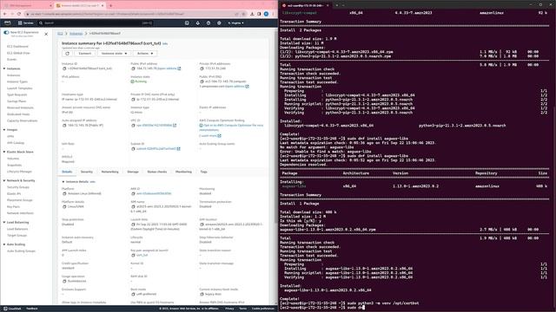Open the N. Virginia region dropdown
Image resolution: width=556 pixels, height=312 pixels.
coord(235,23)
